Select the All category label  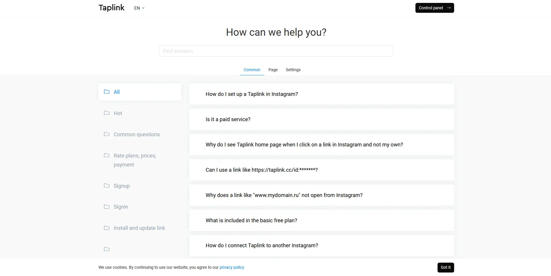[x=117, y=92]
